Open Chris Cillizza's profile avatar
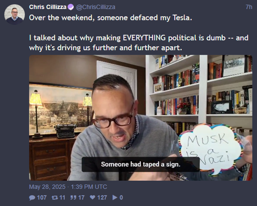This screenshot has width=257, height=206. [15, 15]
